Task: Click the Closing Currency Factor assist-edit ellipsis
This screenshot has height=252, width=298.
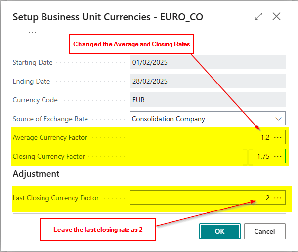Action: point(278,156)
